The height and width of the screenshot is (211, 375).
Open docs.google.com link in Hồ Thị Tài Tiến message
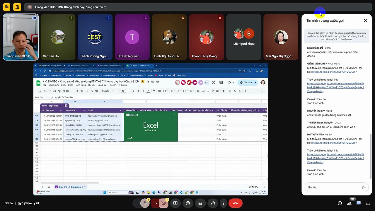tap(335, 158)
